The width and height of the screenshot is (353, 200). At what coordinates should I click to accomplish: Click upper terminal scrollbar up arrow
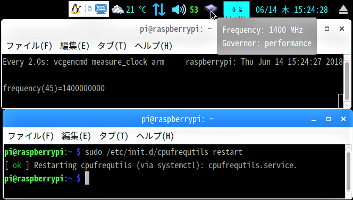coord(347,57)
